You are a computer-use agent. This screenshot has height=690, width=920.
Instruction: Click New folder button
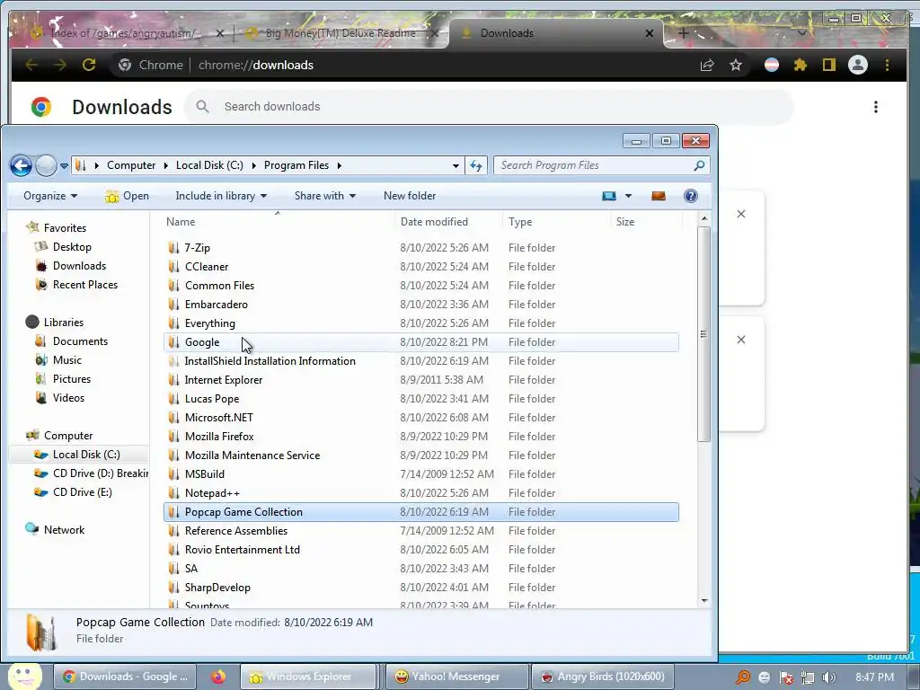410,196
